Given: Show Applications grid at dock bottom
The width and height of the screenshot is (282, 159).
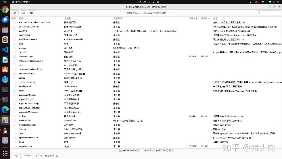Looking at the screenshot, I should [x=5, y=153].
